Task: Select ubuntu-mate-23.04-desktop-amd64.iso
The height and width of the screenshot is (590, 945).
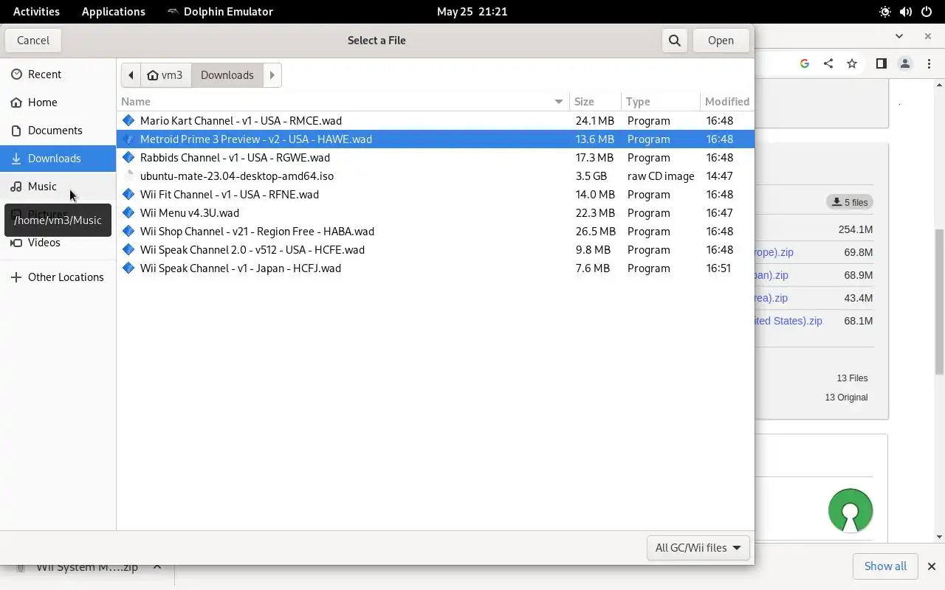Action: click(436, 176)
